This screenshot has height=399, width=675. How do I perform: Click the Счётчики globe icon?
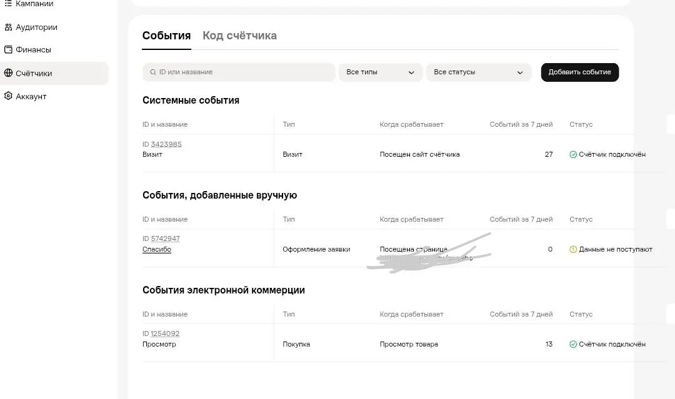[x=8, y=73]
